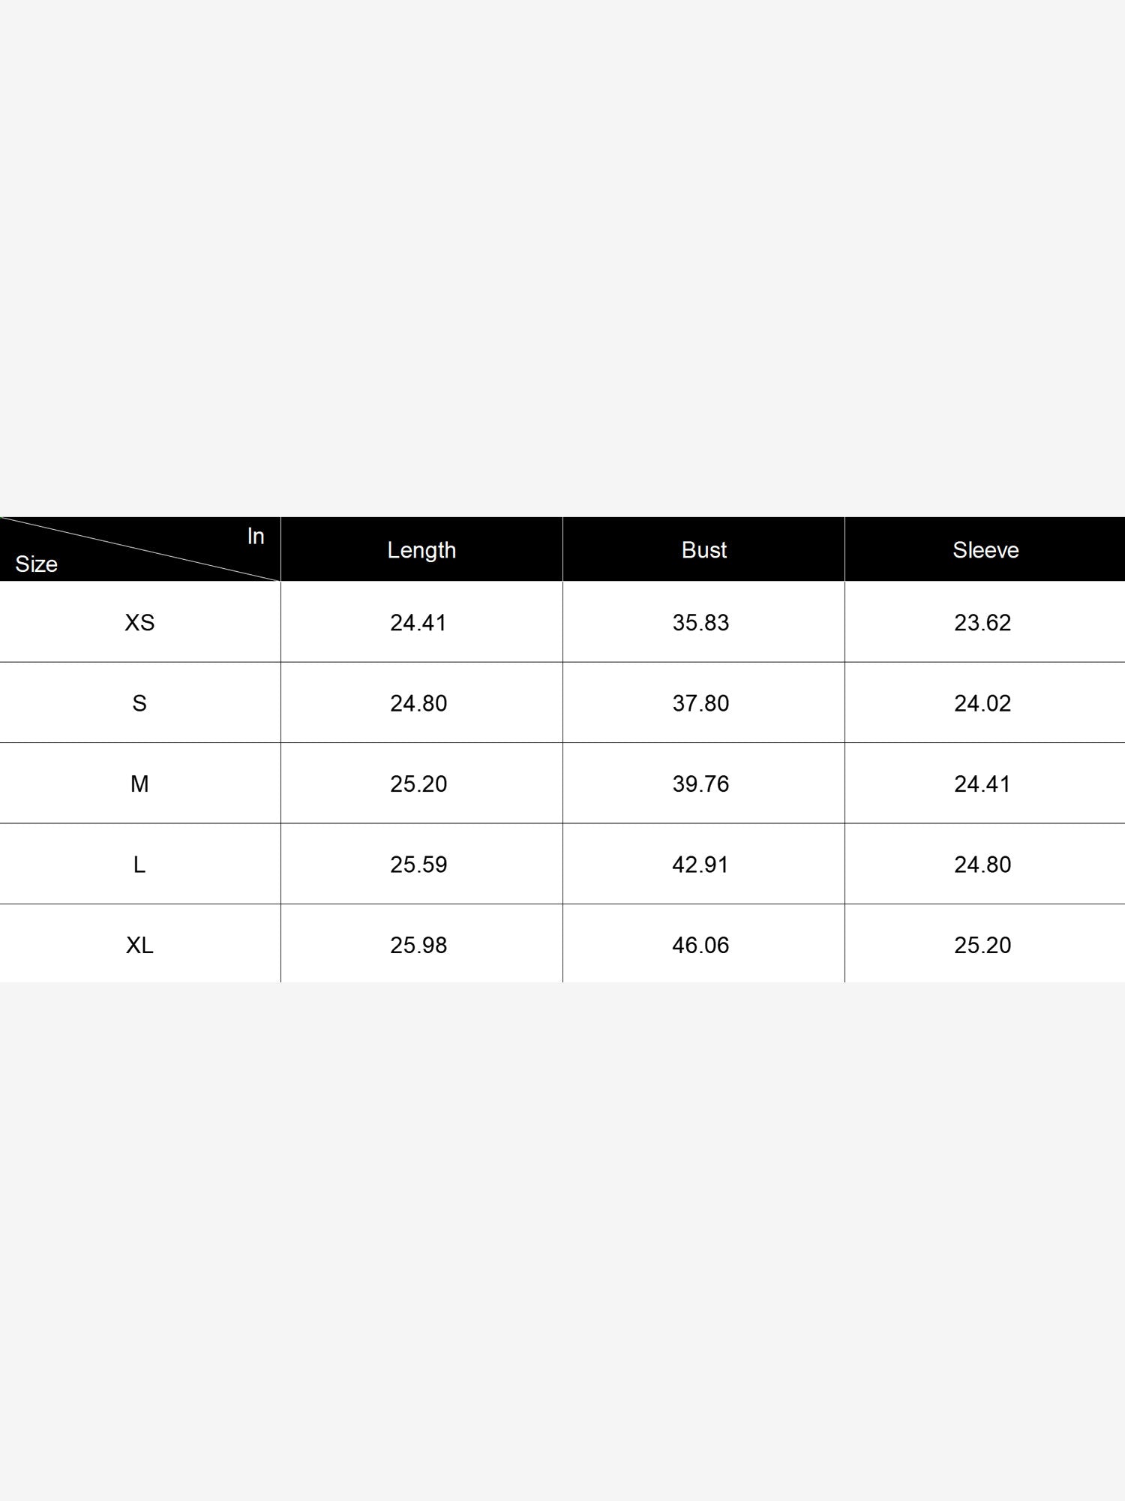Click the XS length value 24.41
1125x1501 pixels.
(418, 623)
